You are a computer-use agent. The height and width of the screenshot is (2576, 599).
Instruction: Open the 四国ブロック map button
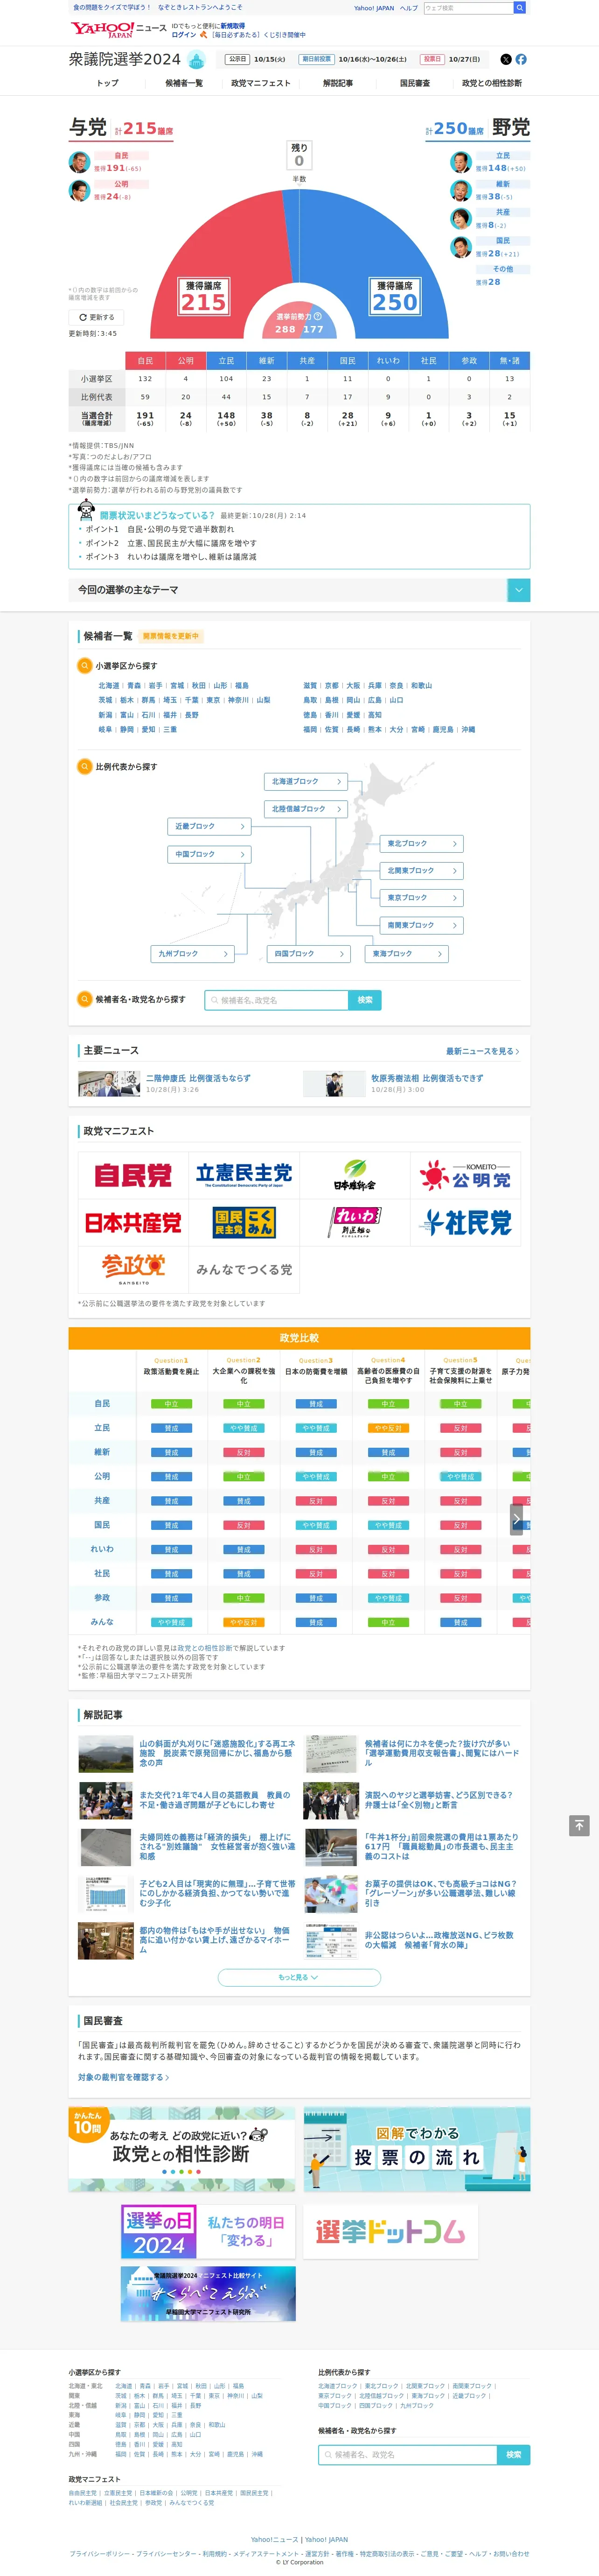coord(308,953)
